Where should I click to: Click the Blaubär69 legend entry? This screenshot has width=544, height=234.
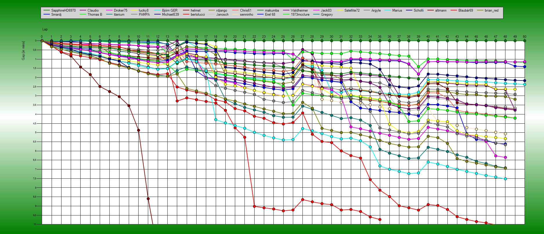coord(466,10)
